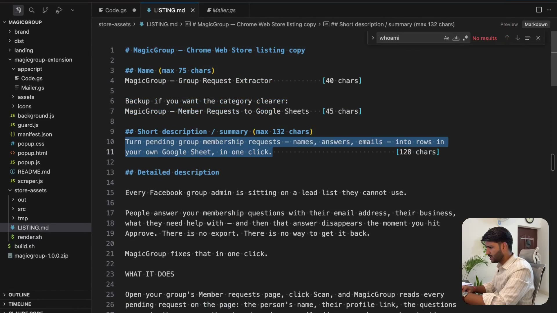Select the LISTING.md editor tab
Viewport: 557px width, 313px height.
coord(169,10)
